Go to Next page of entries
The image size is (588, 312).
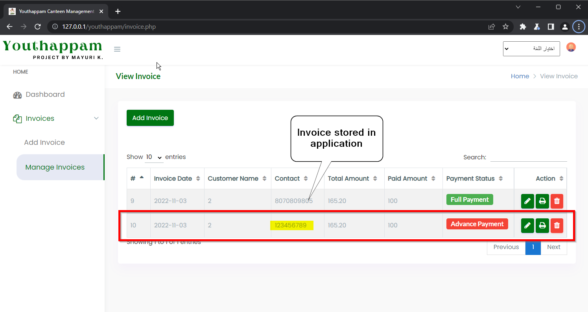[554, 247]
